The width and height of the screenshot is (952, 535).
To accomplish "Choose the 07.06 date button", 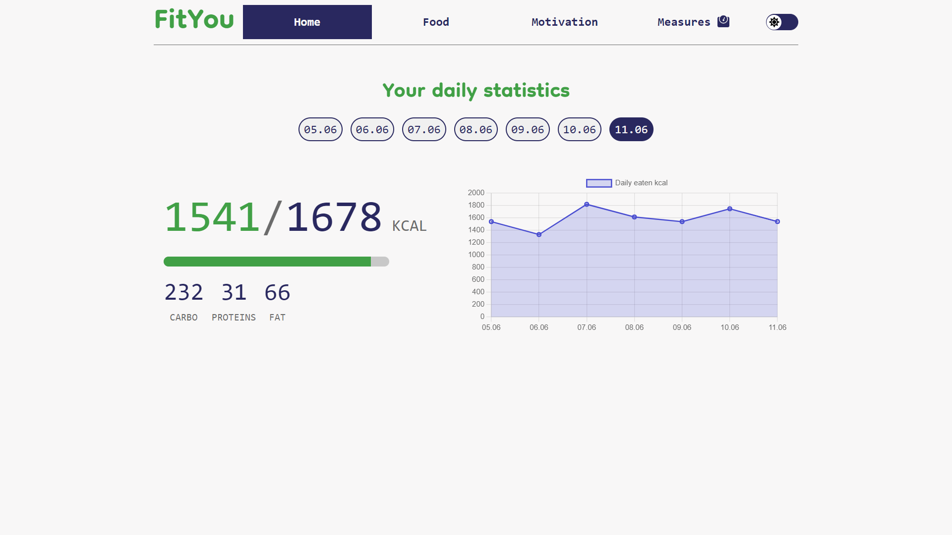I will pos(424,129).
